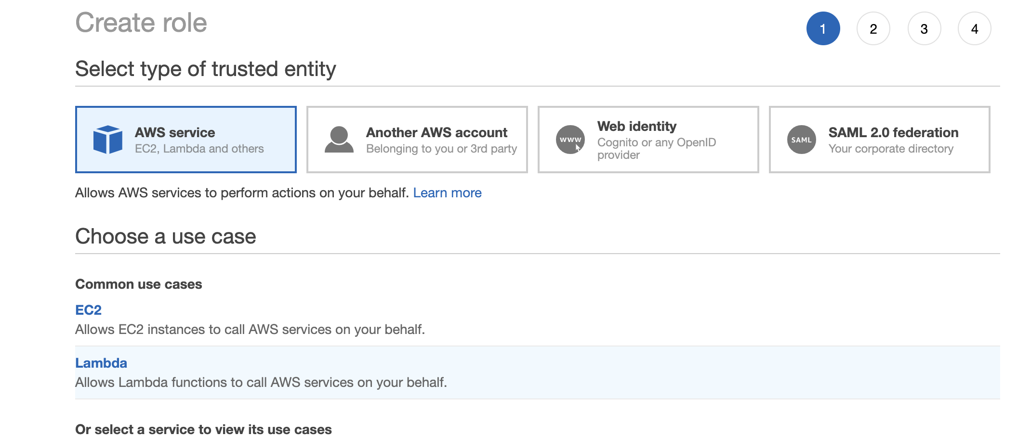Click the Another AWS account person icon
The width and height of the screenshot is (1031, 436).
tap(339, 140)
